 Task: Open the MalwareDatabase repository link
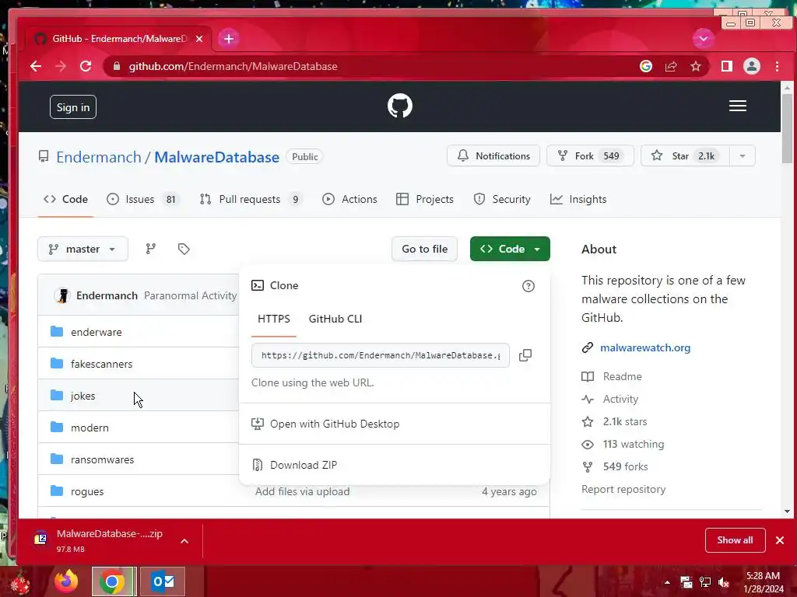point(216,157)
